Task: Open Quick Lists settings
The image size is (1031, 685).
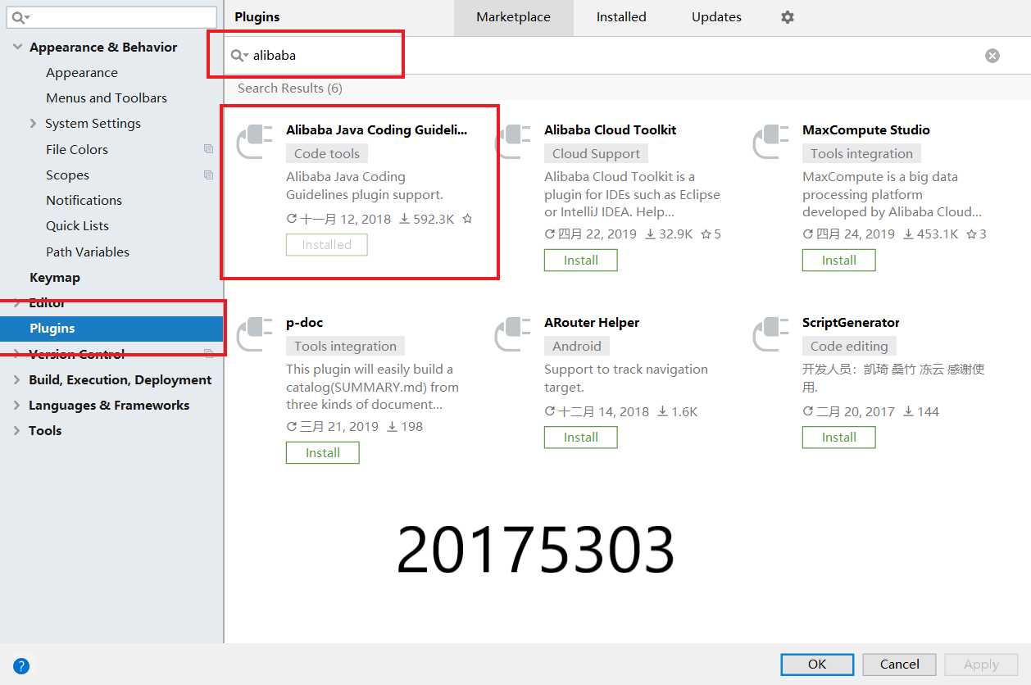Action: point(78,226)
